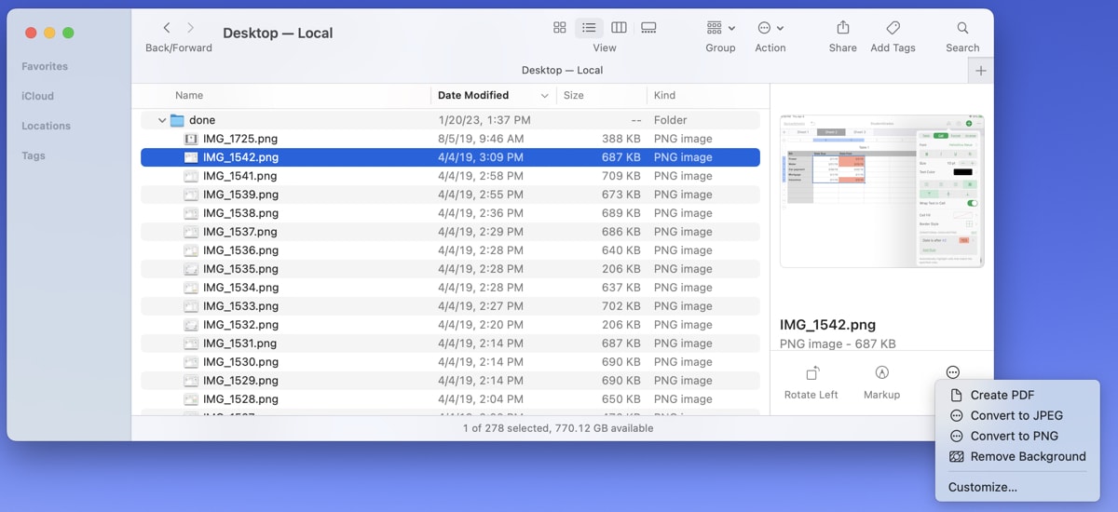The width and height of the screenshot is (1118, 512).
Task: Go forward with the Forward chevron
Action: point(191,28)
